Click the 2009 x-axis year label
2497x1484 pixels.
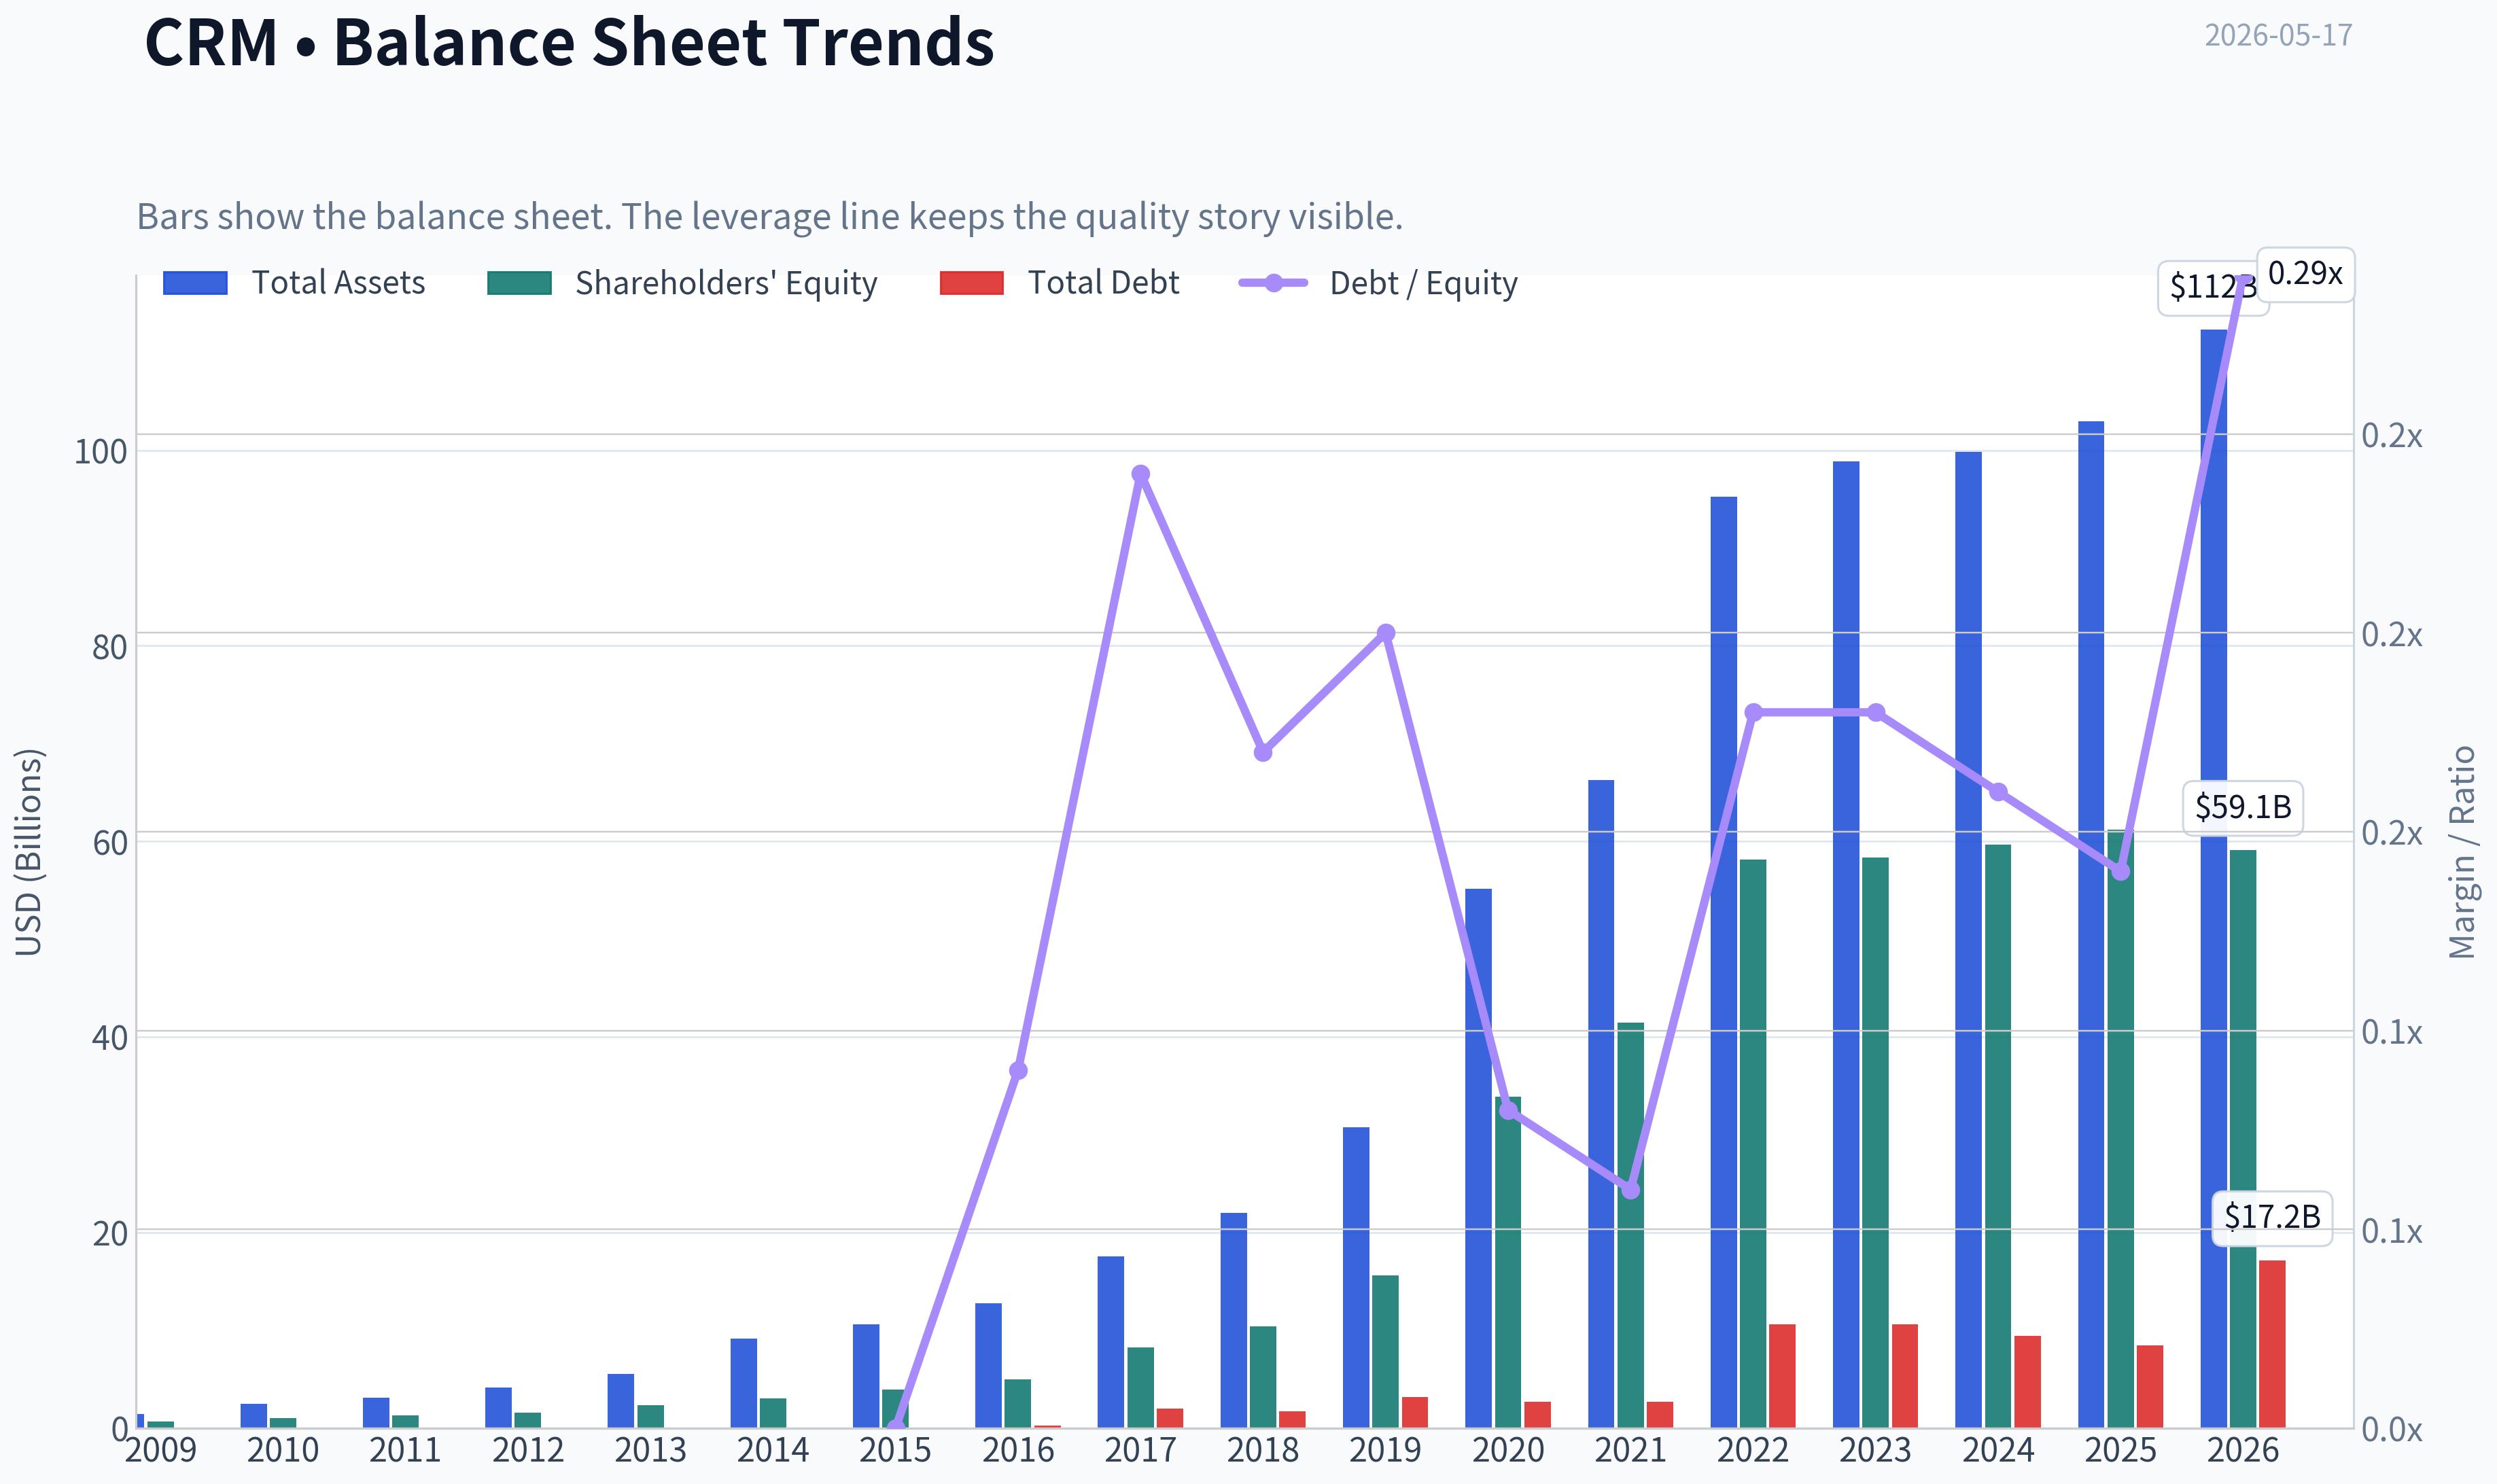(x=161, y=1450)
